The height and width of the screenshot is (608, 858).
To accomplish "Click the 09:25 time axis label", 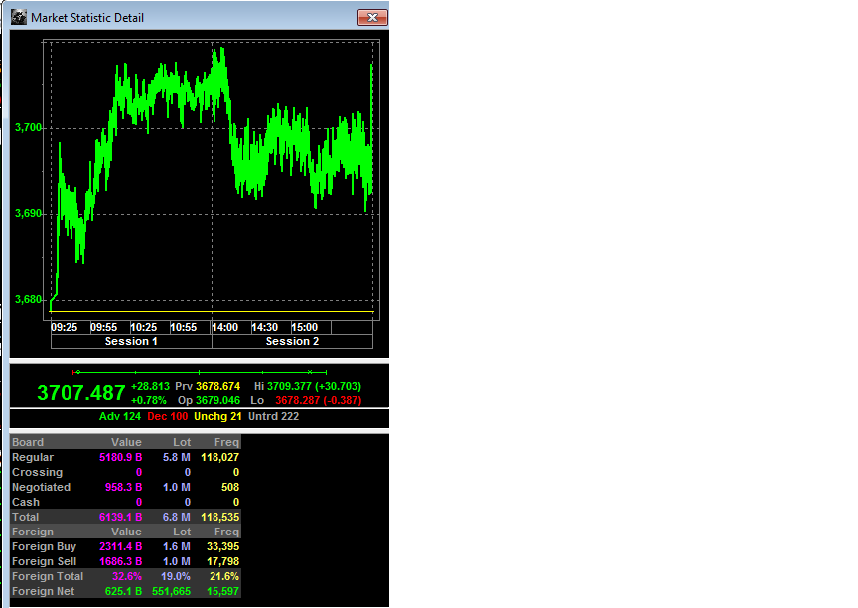I will click(64, 327).
